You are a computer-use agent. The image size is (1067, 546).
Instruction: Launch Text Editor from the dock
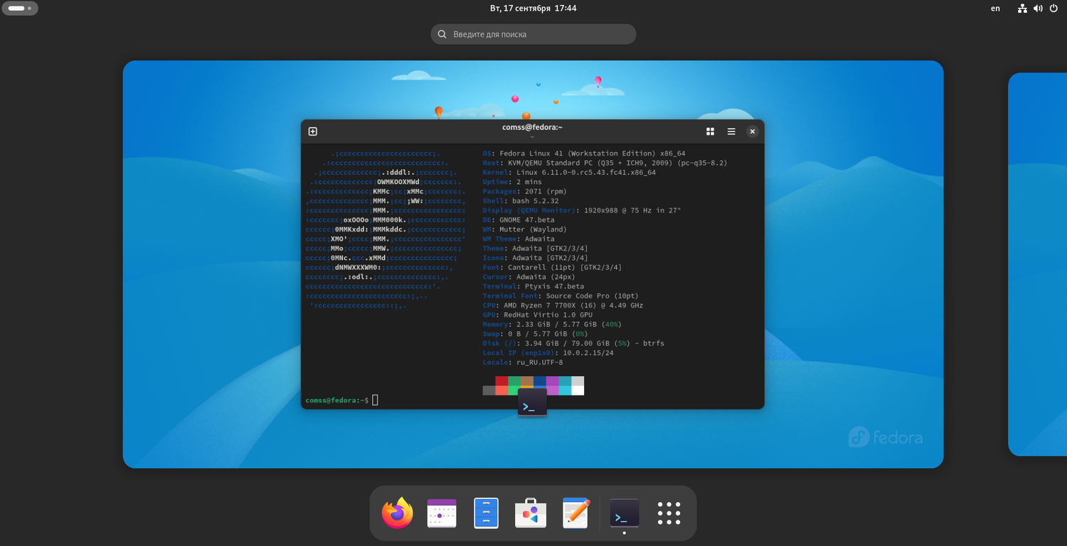click(575, 513)
